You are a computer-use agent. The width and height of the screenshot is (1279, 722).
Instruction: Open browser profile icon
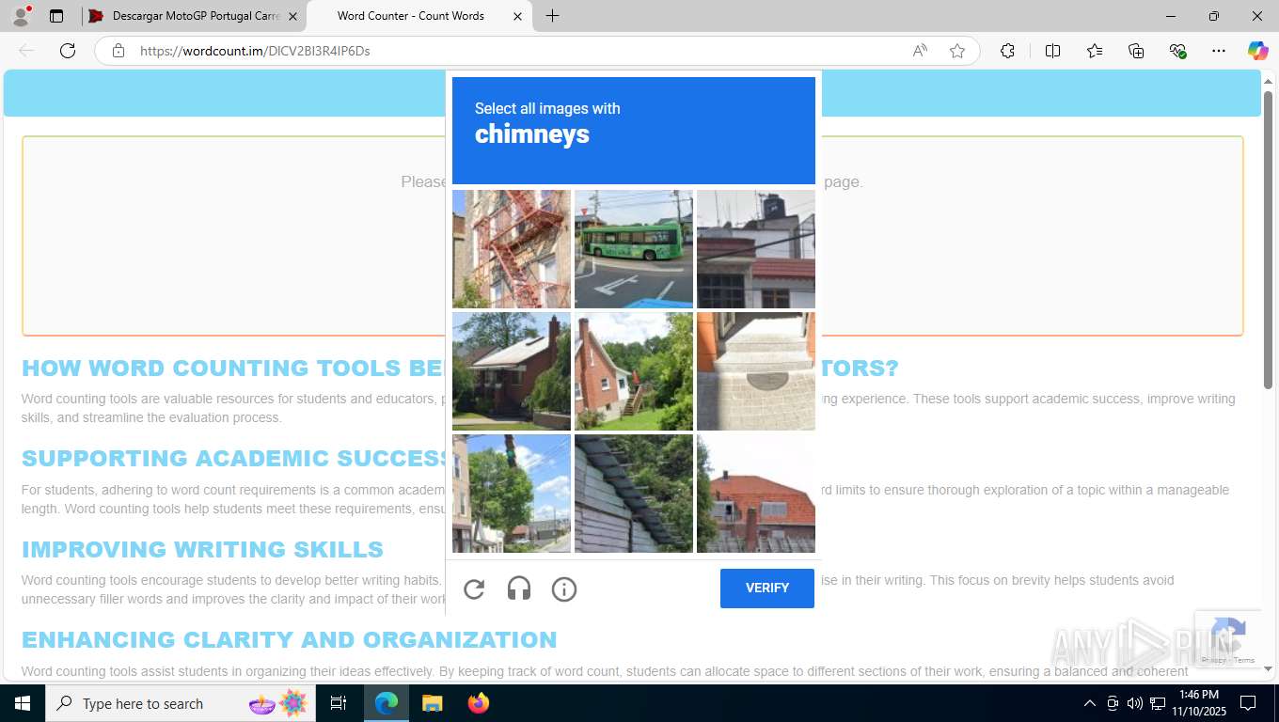21,16
